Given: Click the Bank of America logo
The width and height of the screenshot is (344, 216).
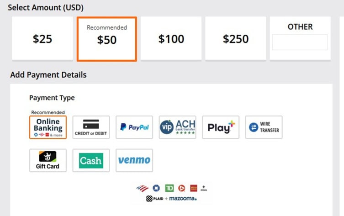Looking at the screenshot, I should 143,188.
